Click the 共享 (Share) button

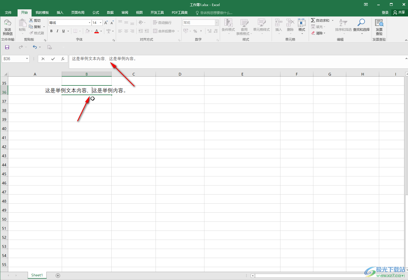coord(399,13)
